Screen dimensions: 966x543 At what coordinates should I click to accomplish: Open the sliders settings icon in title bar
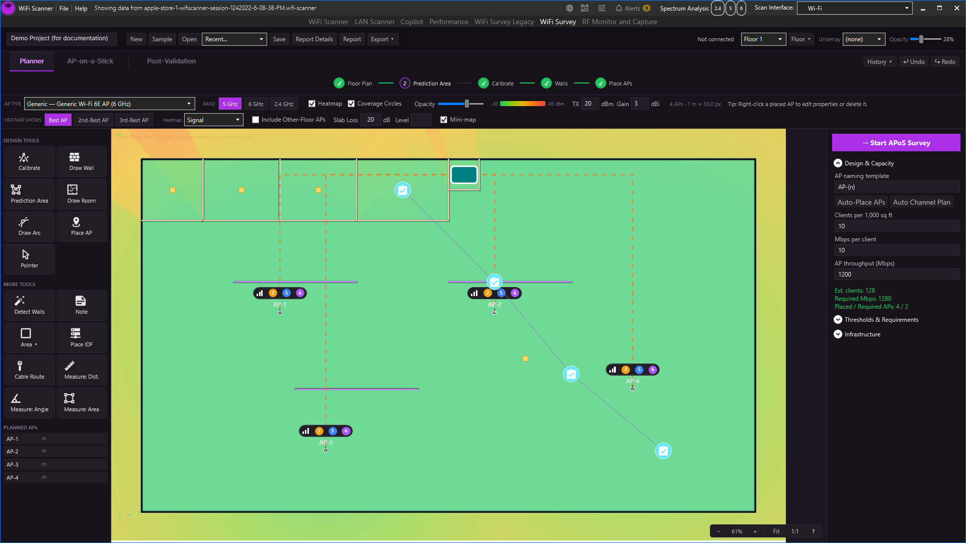pos(602,8)
